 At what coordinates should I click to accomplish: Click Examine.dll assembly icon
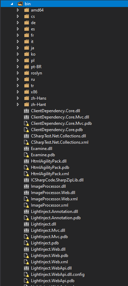click(x=26, y=149)
